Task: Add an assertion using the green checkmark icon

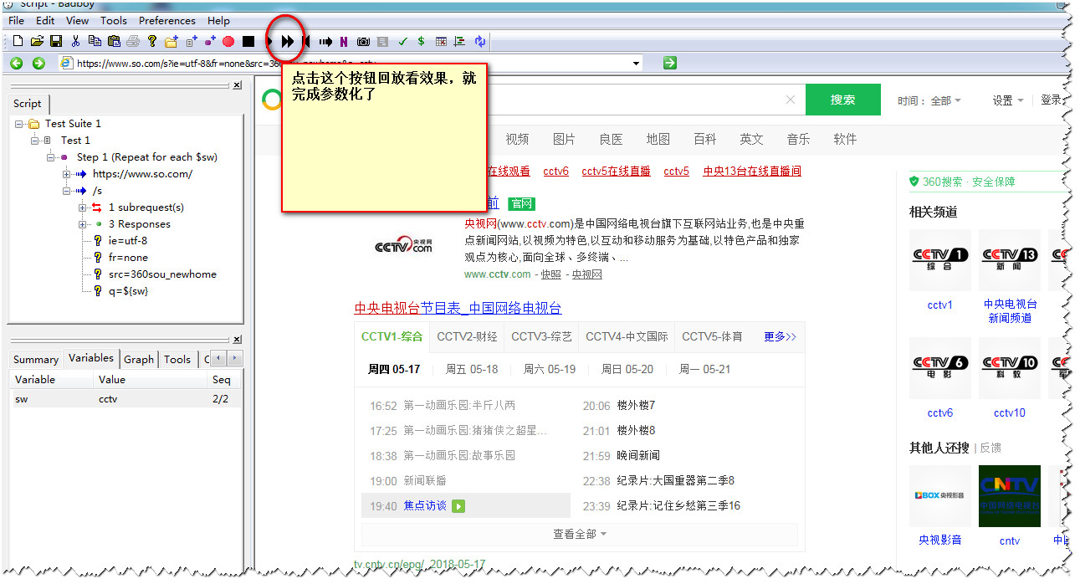Action: 402,41
